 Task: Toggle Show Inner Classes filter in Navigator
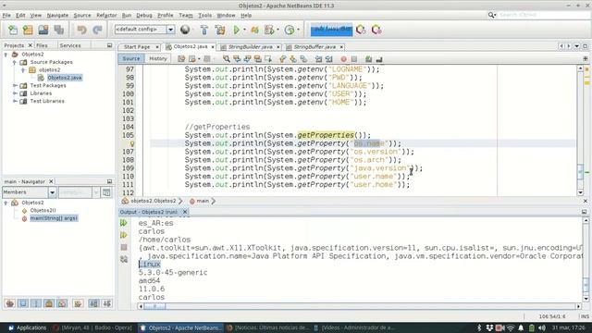pos(62,303)
